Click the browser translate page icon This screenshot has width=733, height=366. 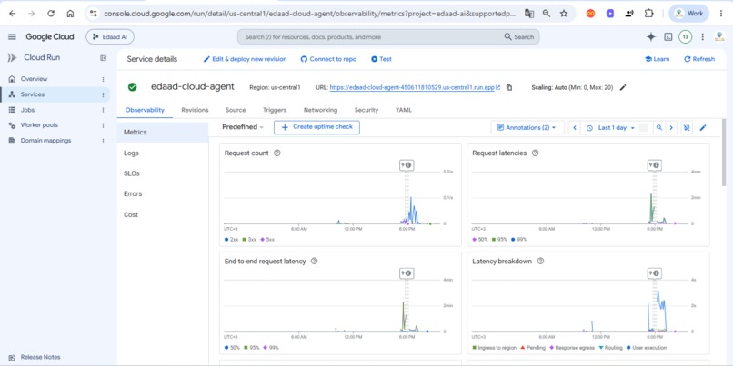pos(528,14)
